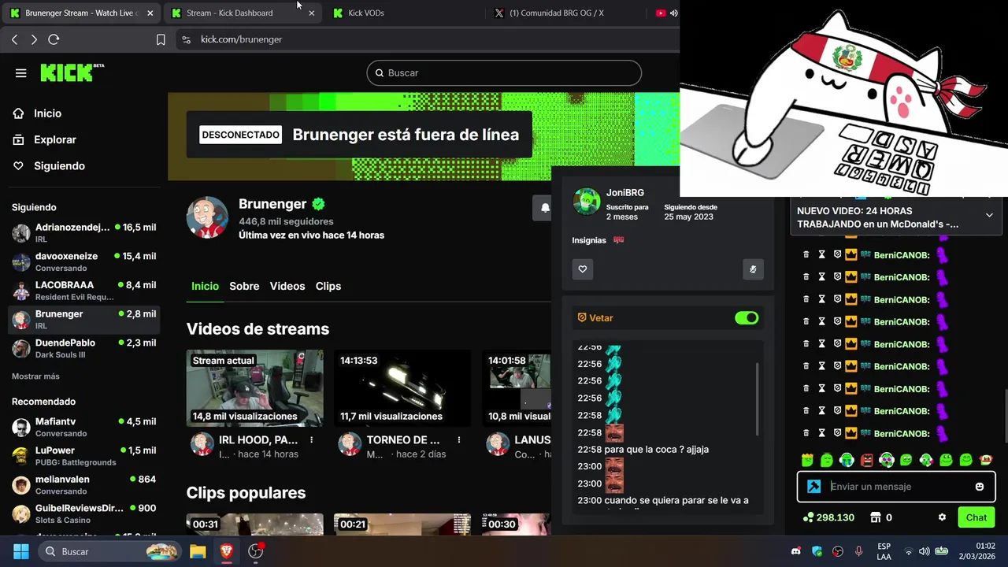Click the Discord tray icon
1008x567 pixels.
pyautogui.click(x=796, y=551)
